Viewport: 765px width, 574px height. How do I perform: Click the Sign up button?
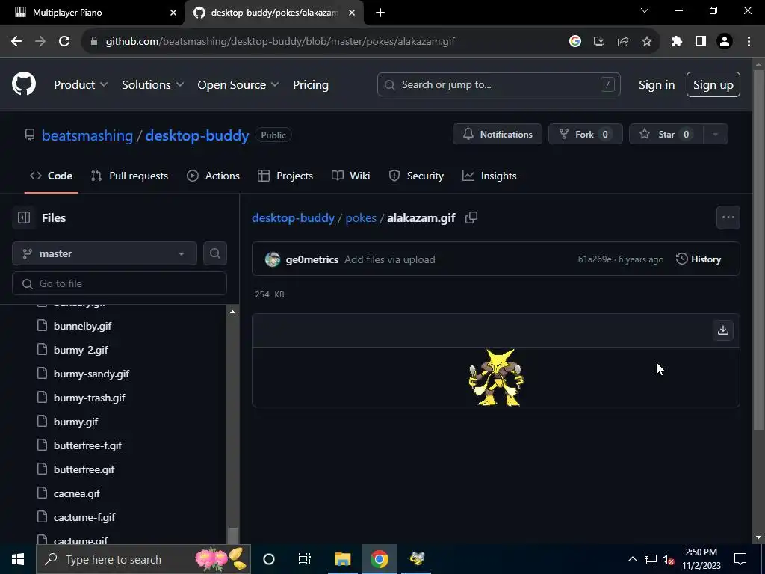tap(713, 85)
